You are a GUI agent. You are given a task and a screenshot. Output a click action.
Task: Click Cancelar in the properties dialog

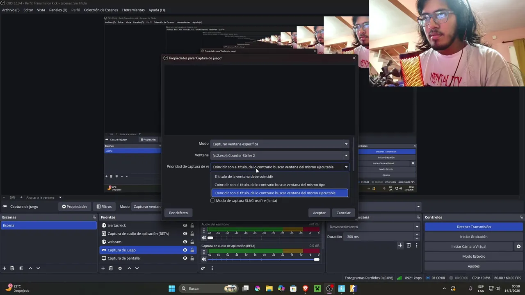click(343, 213)
